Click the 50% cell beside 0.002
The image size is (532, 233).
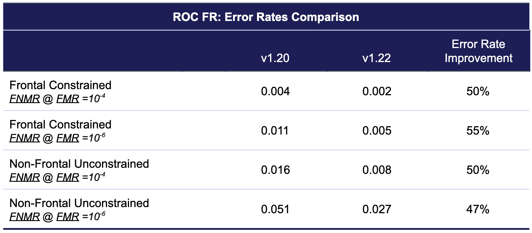[x=478, y=91]
